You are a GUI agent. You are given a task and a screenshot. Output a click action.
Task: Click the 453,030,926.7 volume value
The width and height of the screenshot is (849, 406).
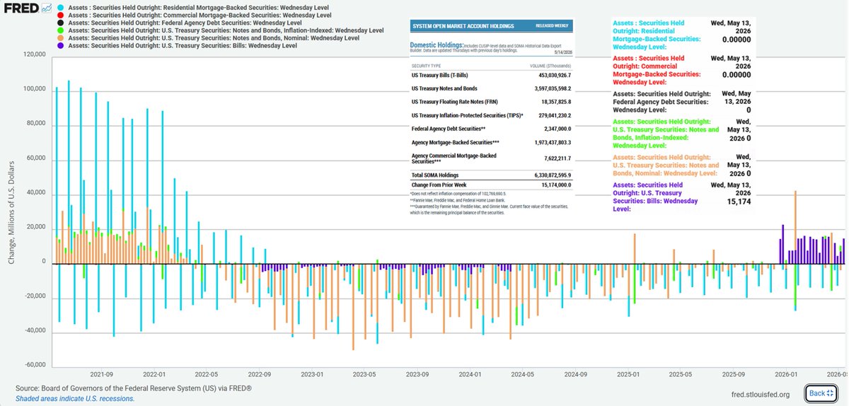(550, 75)
